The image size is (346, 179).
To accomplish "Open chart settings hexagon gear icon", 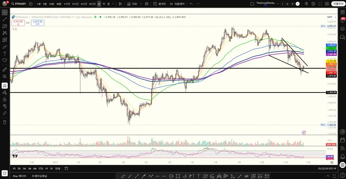I will pyautogui.click(x=313, y=4).
